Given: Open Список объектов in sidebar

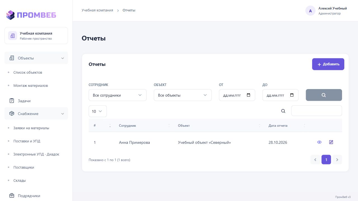Looking at the screenshot, I should click(x=28, y=72).
